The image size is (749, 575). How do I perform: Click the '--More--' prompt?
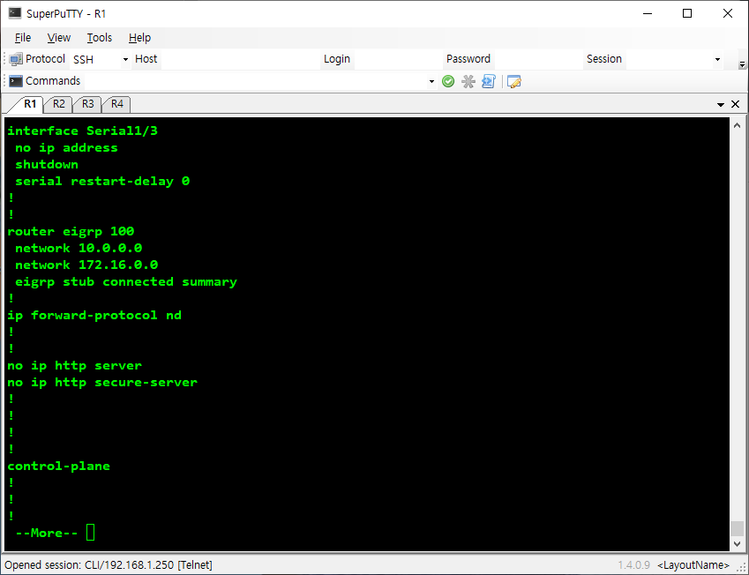pos(47,533)
